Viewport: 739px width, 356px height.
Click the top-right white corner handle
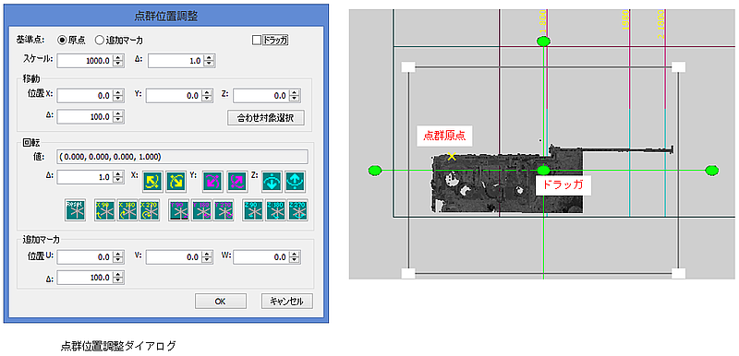tap(678, 66)
